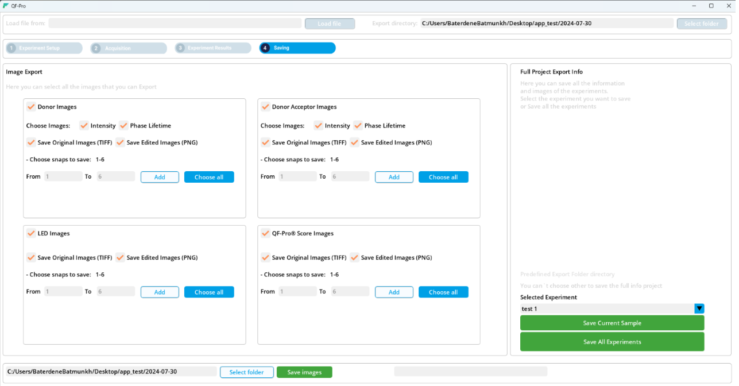Uncheck Donor Acceptor Images checkbox
The height and width of the screenshot is (386, 739).
point(265,107)
